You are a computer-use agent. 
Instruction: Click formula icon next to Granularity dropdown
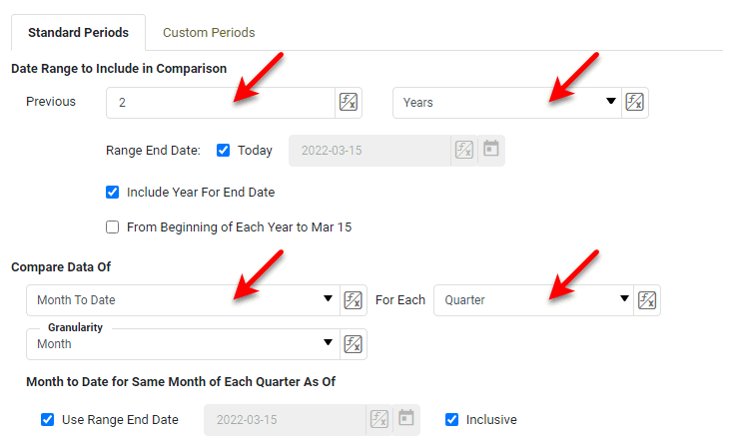(x=353, y=344)
